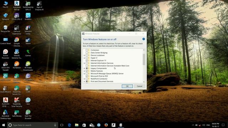This screenshot has width=228, height=128.
Task: Open Control Panel desktop icon
Action: tap(6, 41)
